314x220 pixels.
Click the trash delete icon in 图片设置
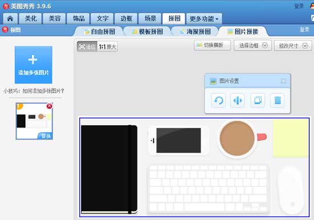point(277,101)
